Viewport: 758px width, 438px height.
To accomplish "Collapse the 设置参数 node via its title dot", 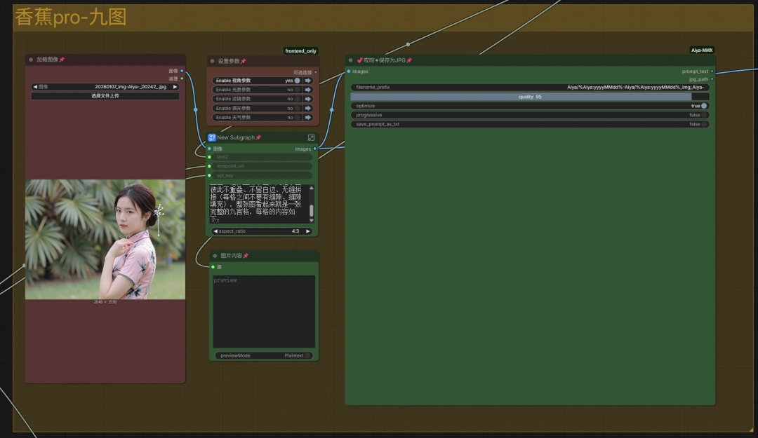I will 213,61.
